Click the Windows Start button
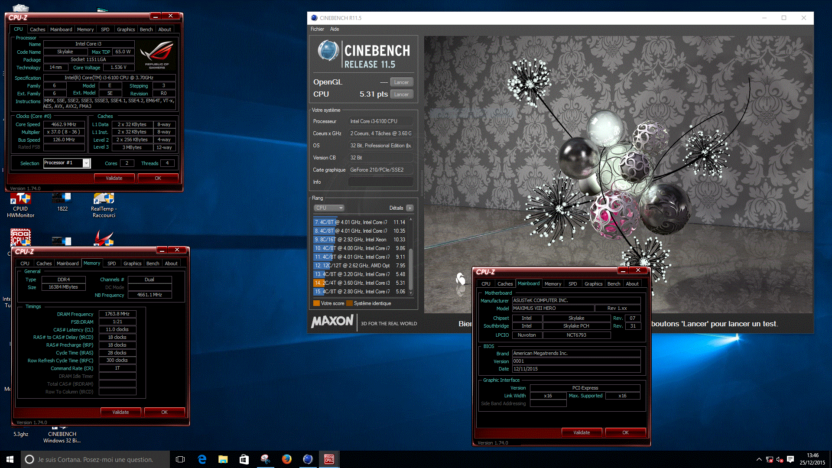 tap(10, 459)
